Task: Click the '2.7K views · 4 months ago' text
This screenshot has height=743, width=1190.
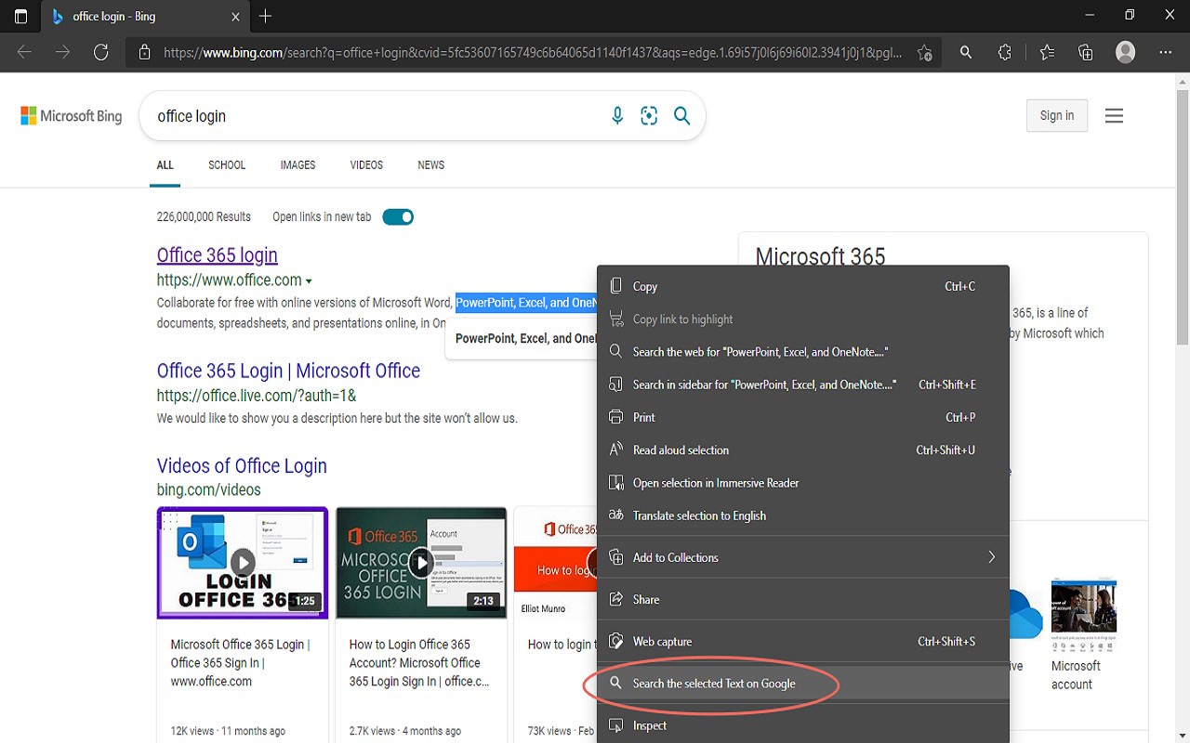Action: (406, 731)
